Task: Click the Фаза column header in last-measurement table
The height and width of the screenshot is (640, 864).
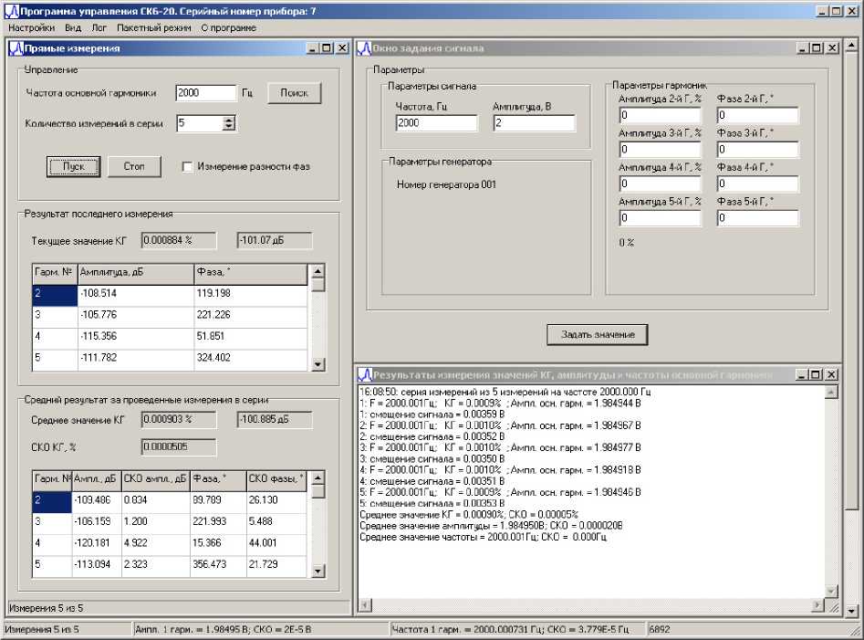Action: [x=251, y=273]
